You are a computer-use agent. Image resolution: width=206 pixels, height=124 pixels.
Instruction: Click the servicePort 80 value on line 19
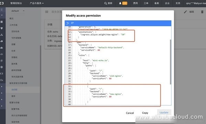coord(99,50)
